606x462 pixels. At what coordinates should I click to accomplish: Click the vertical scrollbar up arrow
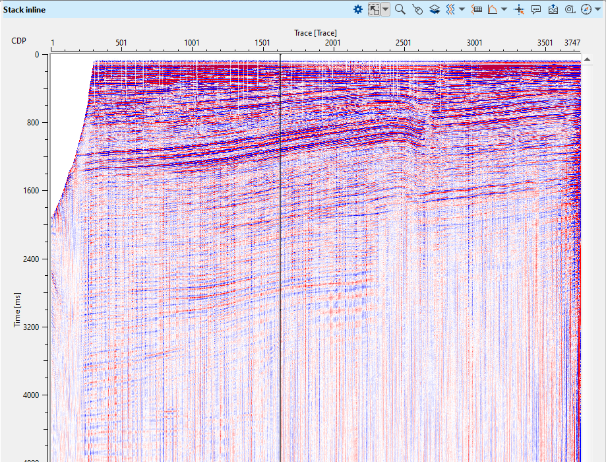tap(586, 58)
